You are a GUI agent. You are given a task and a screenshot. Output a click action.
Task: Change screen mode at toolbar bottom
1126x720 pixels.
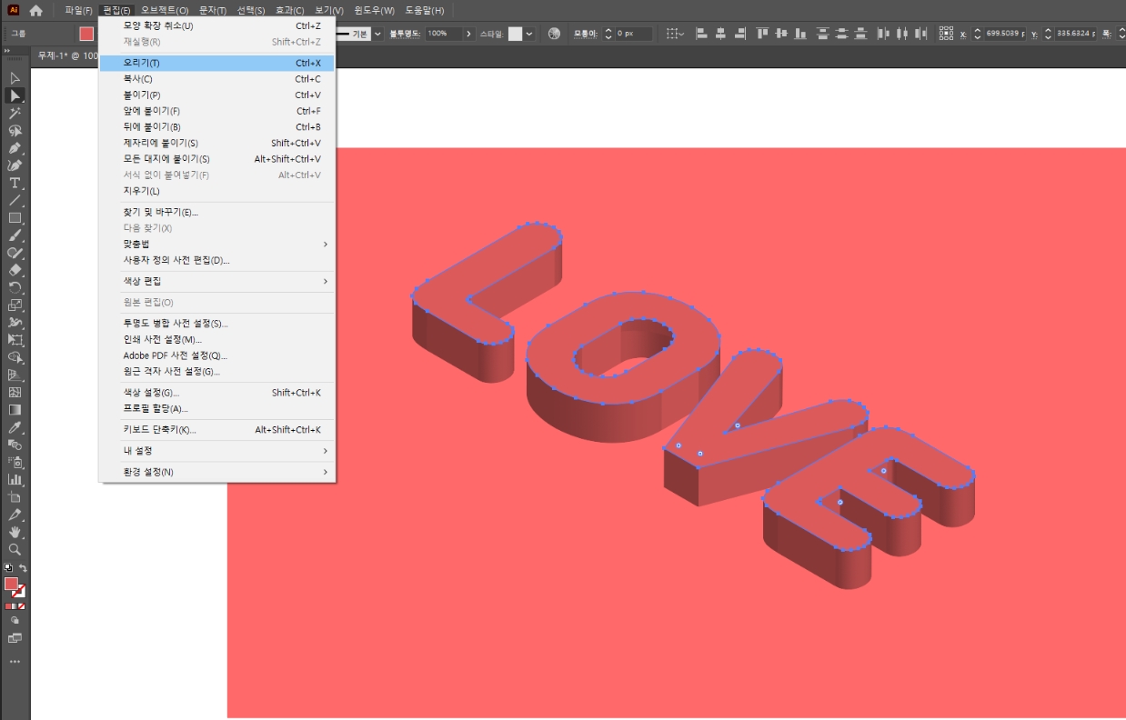pyautogui.click(x=15, y=638)
